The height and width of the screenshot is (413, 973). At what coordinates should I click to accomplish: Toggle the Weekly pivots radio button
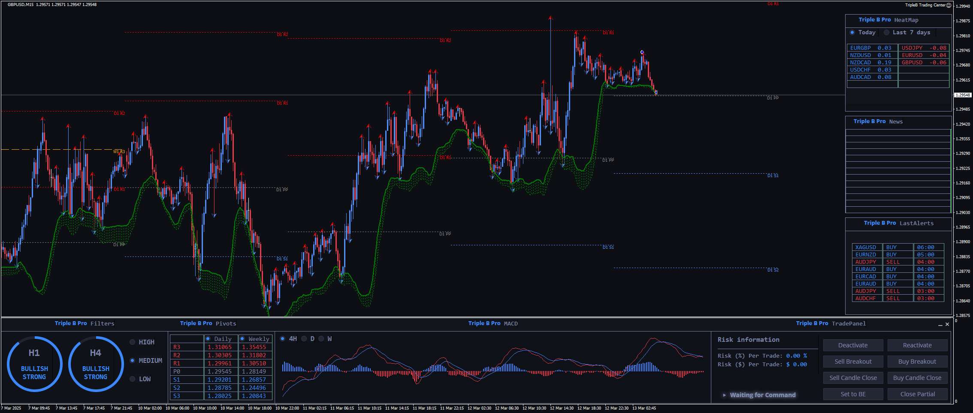point(242,339)
